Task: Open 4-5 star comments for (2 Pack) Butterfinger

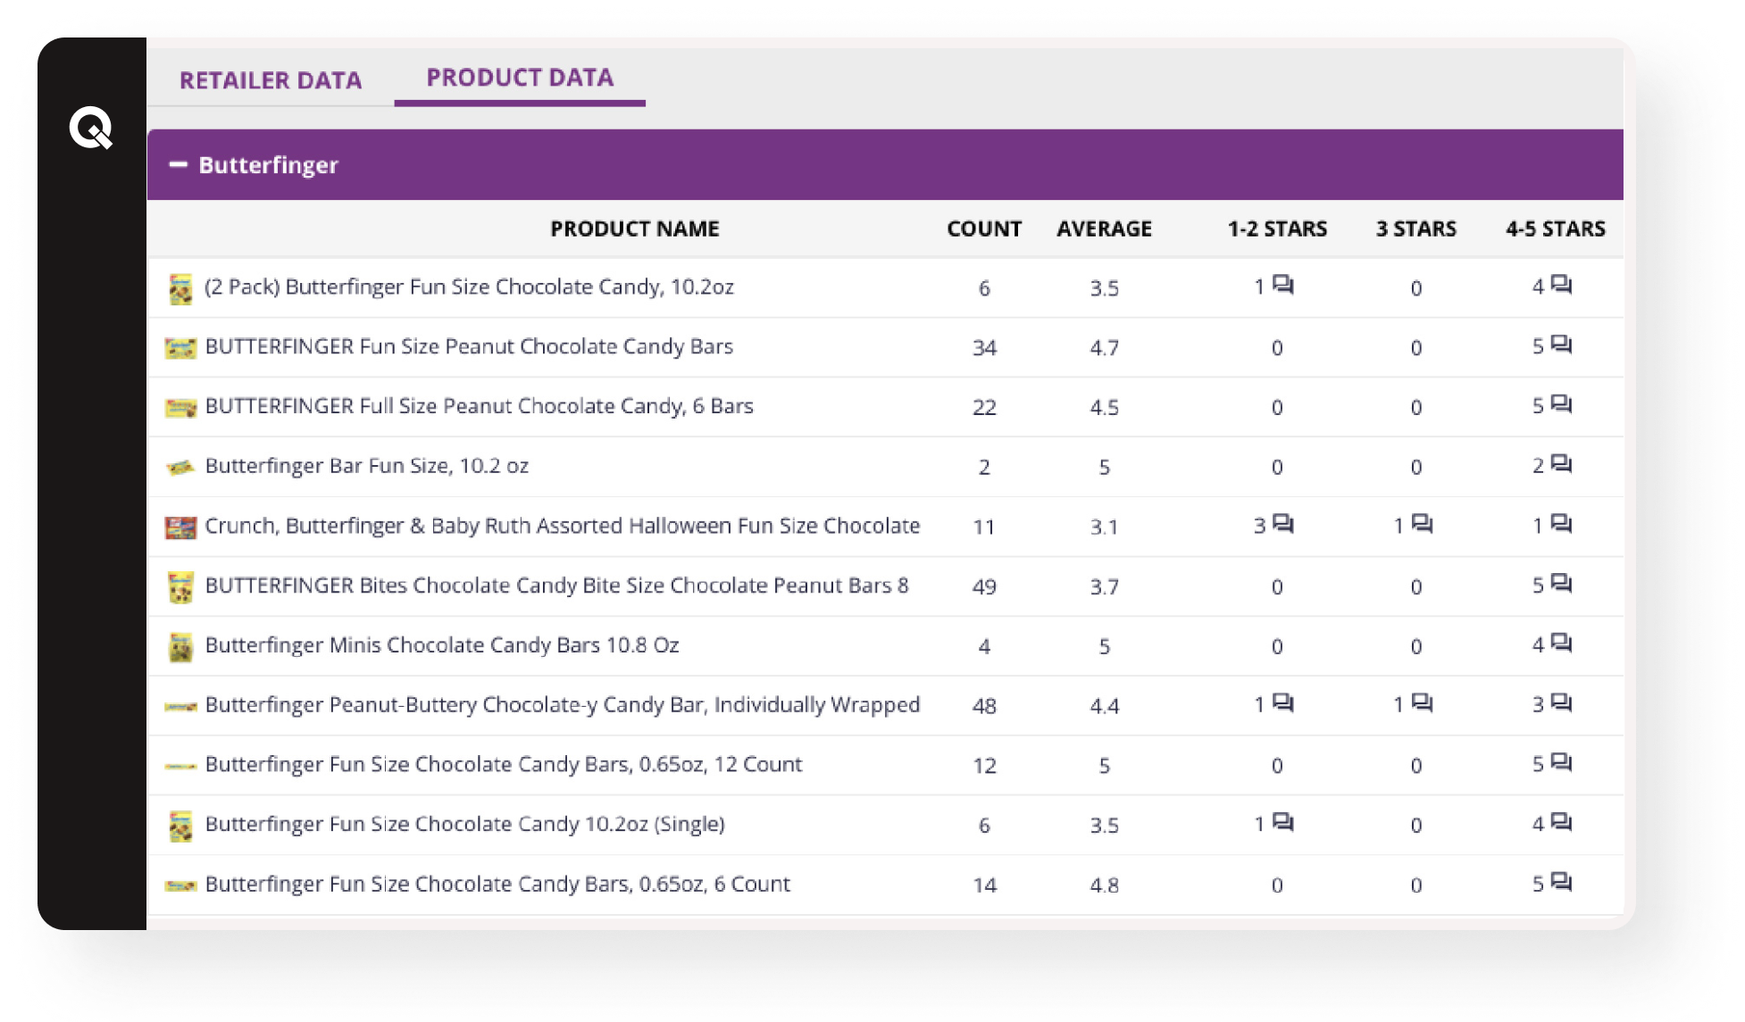Action: (1562, 285)
